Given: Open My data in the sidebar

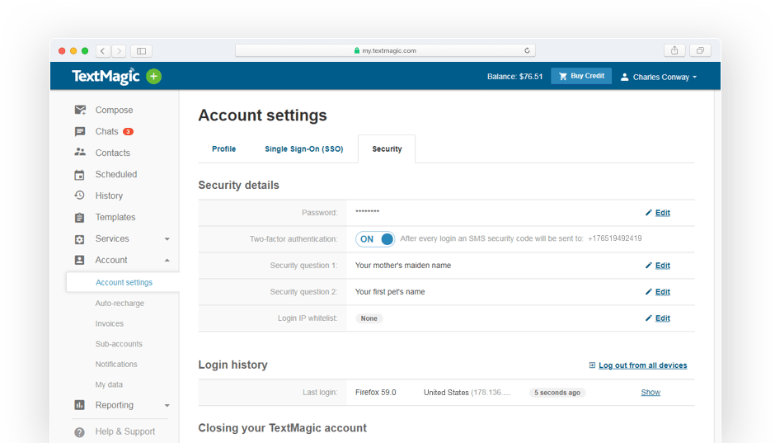Looking at the screenshot, I should pyautogui.click(x=109, y=384).
